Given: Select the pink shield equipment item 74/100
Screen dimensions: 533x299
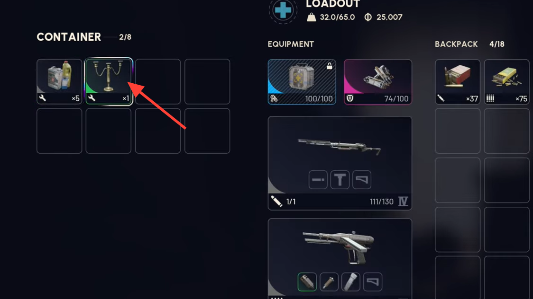Looking at the screenshot, I should [x=377, y=82].
